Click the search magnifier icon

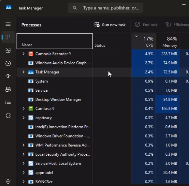tap(75, 8)
